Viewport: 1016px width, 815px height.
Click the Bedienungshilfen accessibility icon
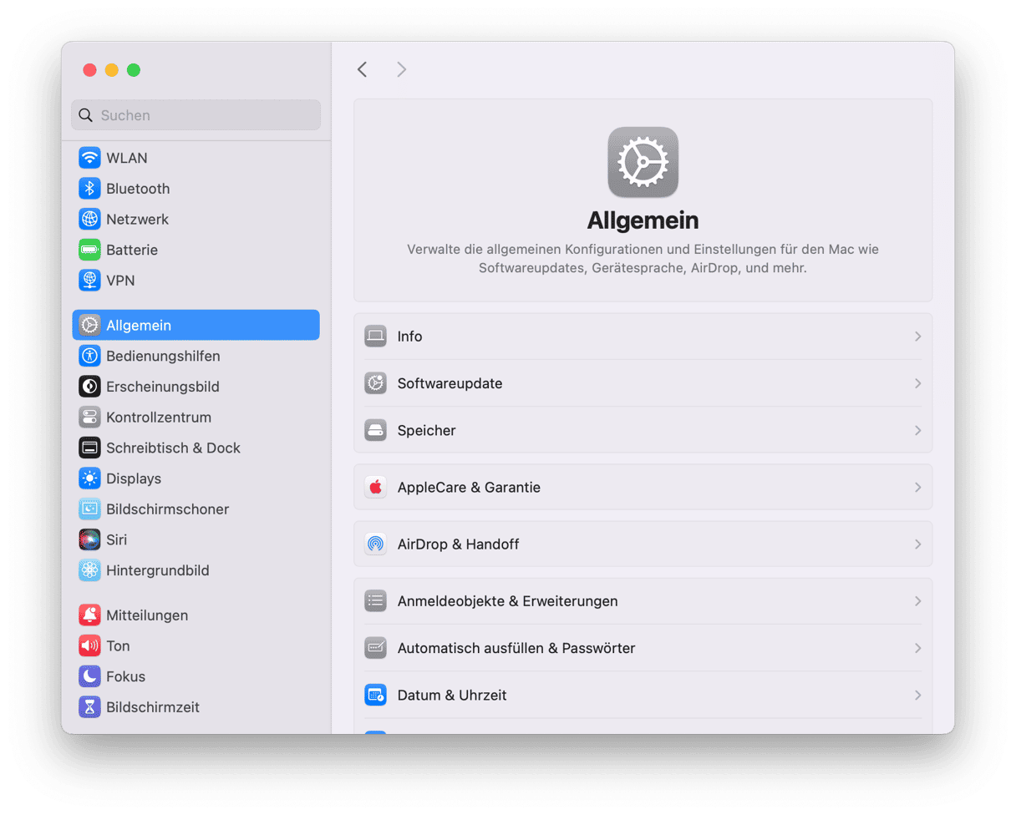coord(89,356)
